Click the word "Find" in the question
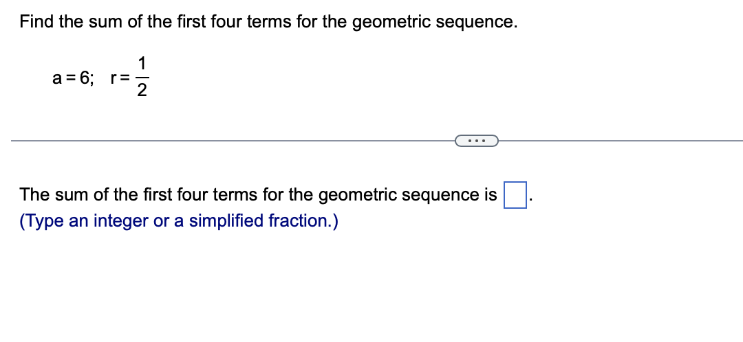Image resolution: width=743 pixels, height=342 pixels. (37, 21)
